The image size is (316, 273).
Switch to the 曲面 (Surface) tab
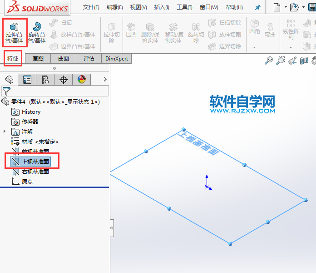click(64, 59)
